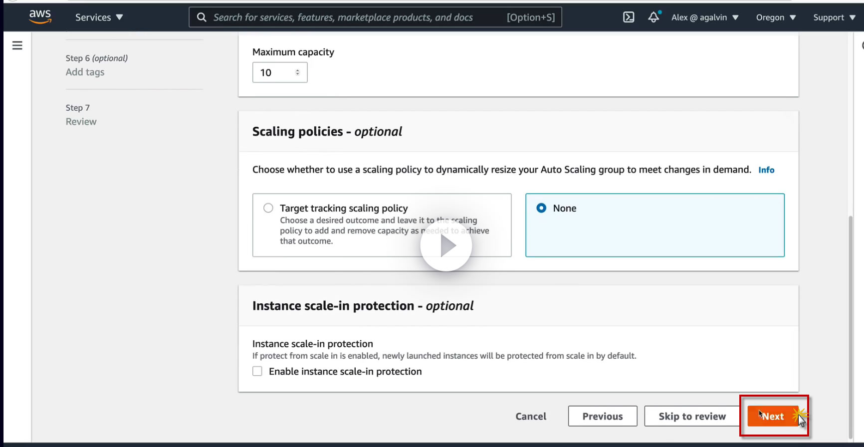Click the Maximum capacity stepper arrows
864x447 pixels.
pyautogui.click(x=297, y=72)
